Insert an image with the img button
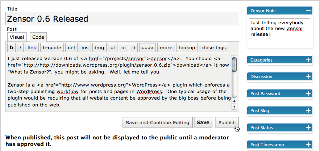This screenshot has width=320, height=151. click(x=99, y=47)
